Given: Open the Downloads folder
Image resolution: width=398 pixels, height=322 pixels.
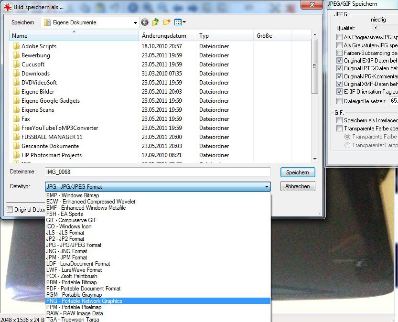Looking at the screenshot, I should point(35,74).
